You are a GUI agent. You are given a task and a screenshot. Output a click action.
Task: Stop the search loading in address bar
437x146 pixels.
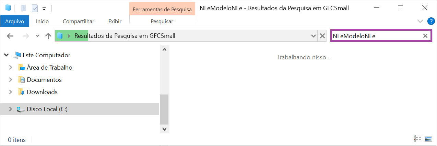click(322, 36)
